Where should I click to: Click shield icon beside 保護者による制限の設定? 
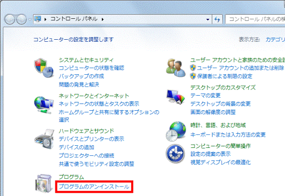(x=193, y=76)
